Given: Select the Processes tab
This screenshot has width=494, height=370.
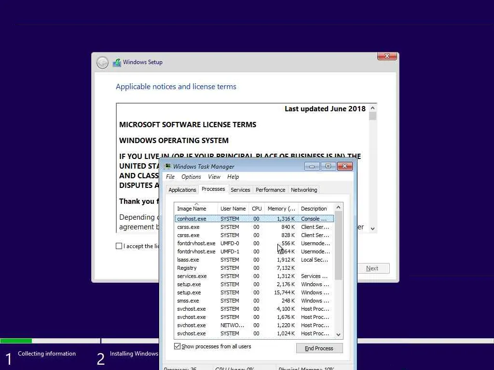Looking at the screenshot, I should point(213,189).
